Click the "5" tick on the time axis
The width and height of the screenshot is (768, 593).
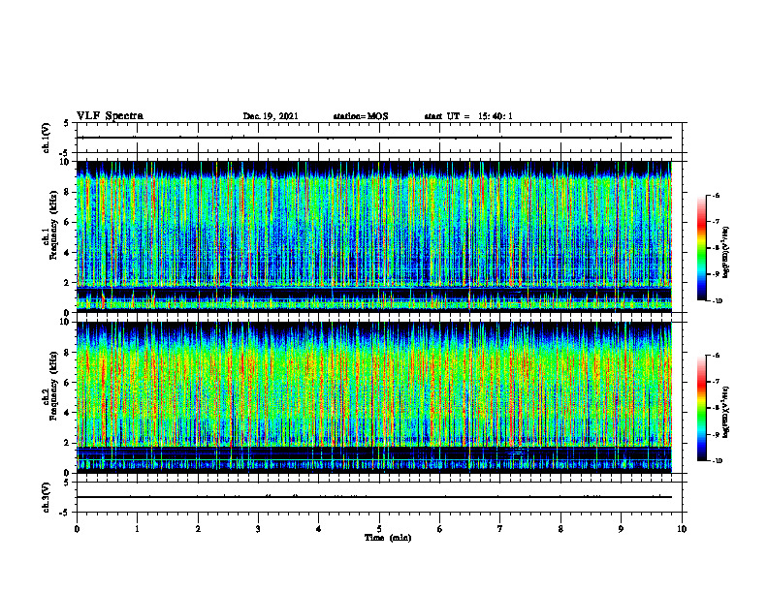click(x=379, y=529)
